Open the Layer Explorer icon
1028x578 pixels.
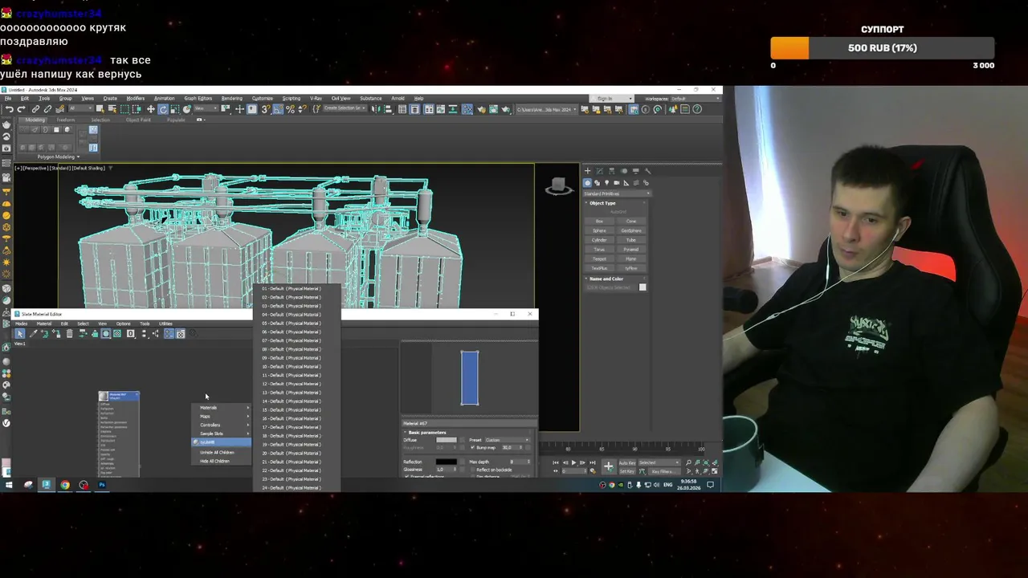(x=415, y=109)
